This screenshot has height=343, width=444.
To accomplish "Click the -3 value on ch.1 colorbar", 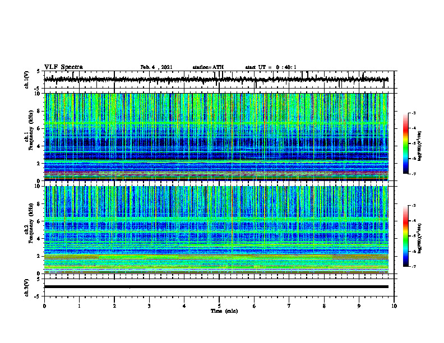I will (413, 113).
